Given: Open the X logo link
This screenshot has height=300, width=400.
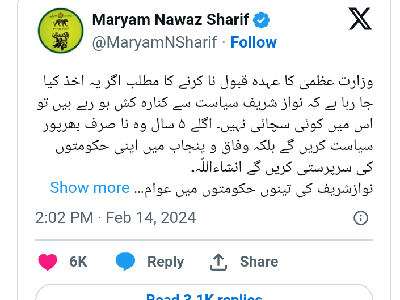Looking at the screenshot, I should (360, 19).
